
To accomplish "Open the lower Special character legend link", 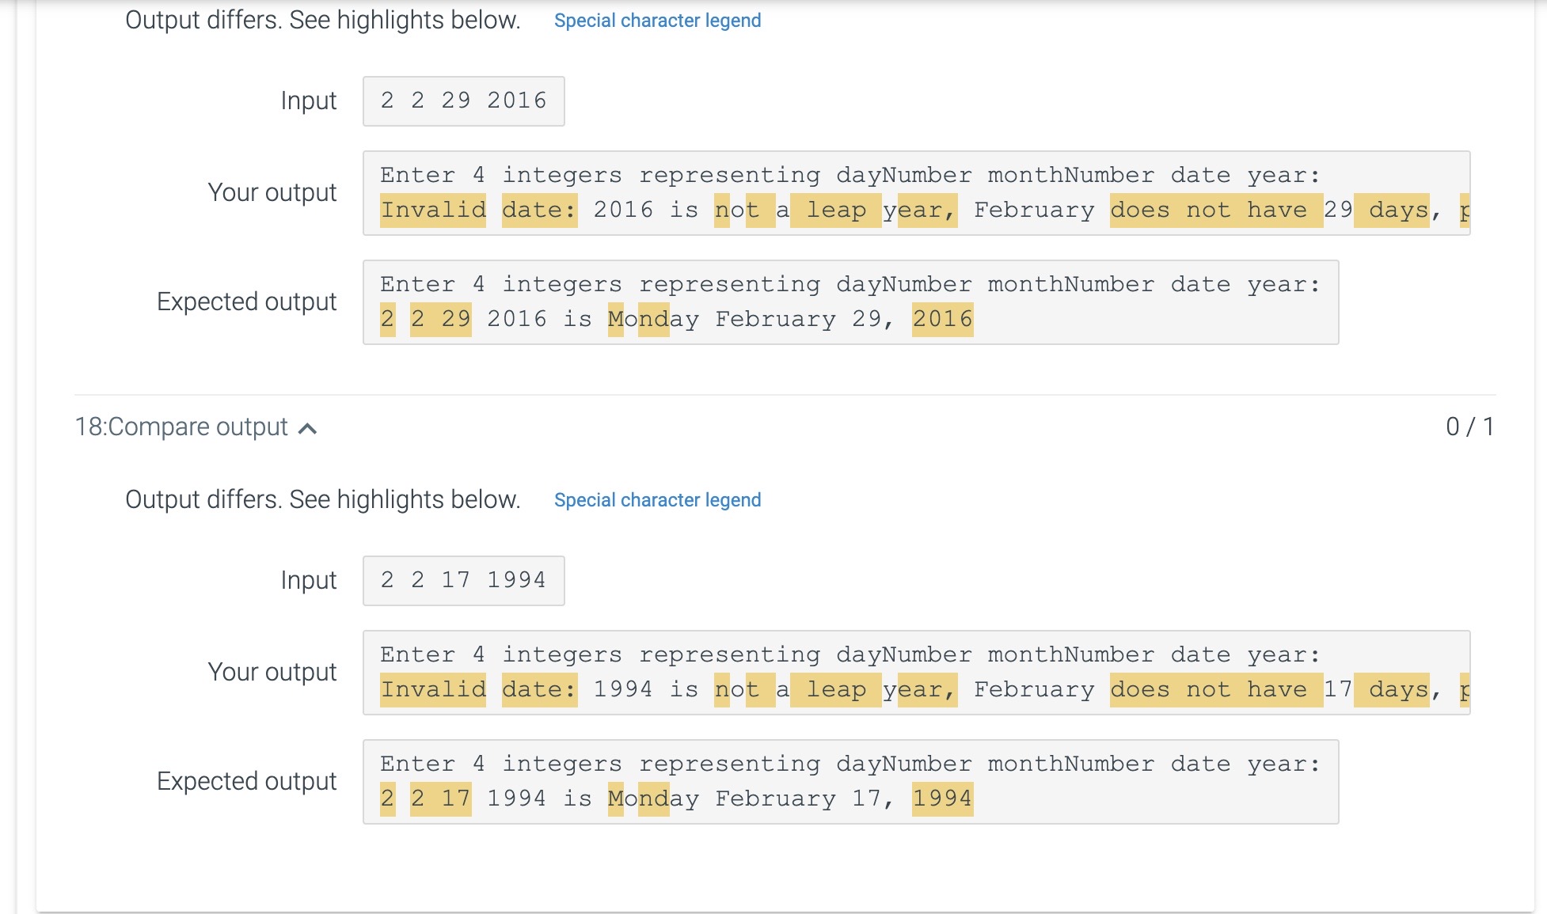I will [657, 500].
